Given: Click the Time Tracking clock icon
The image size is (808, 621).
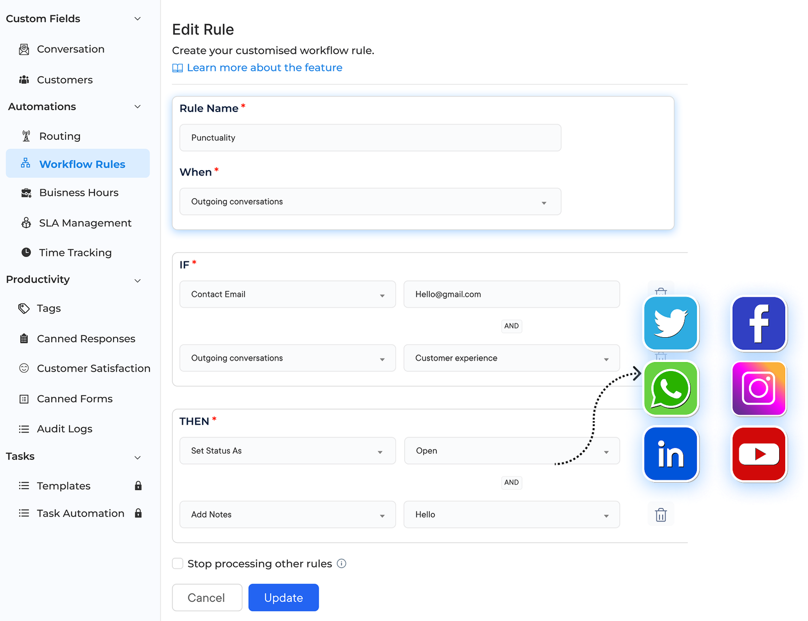Looking at the screenshot, I should pyautogui.click(x=26, y=252).
